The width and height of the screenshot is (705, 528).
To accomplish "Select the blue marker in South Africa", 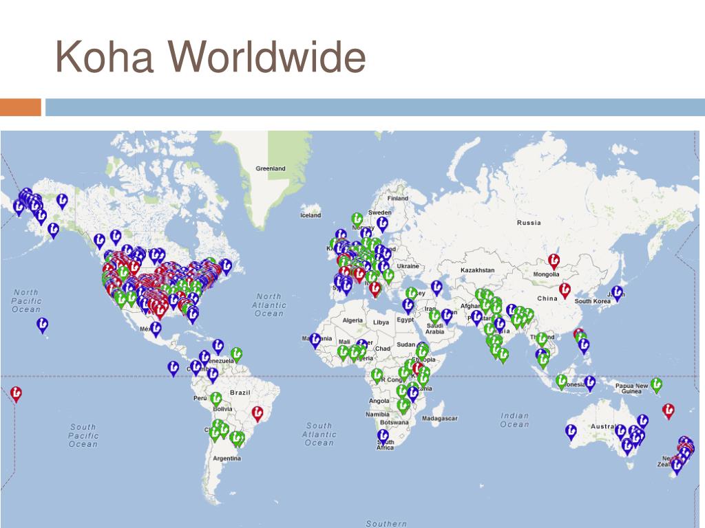I will click(383, 437).
